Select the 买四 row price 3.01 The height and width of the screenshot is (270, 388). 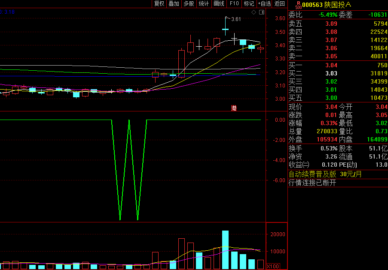(x=331, y=90)
